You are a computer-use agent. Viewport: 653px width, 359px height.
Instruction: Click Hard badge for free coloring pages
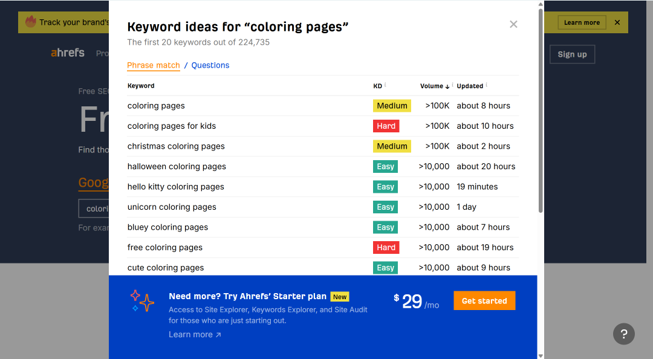[x=386, y=247]
